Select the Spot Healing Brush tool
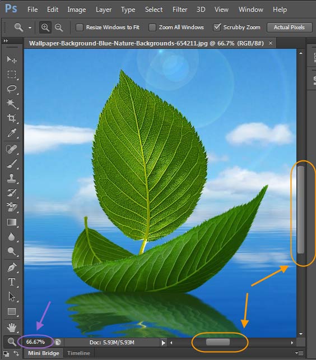The width and height of the screenshot is (316, 360). tap(11, 149)
